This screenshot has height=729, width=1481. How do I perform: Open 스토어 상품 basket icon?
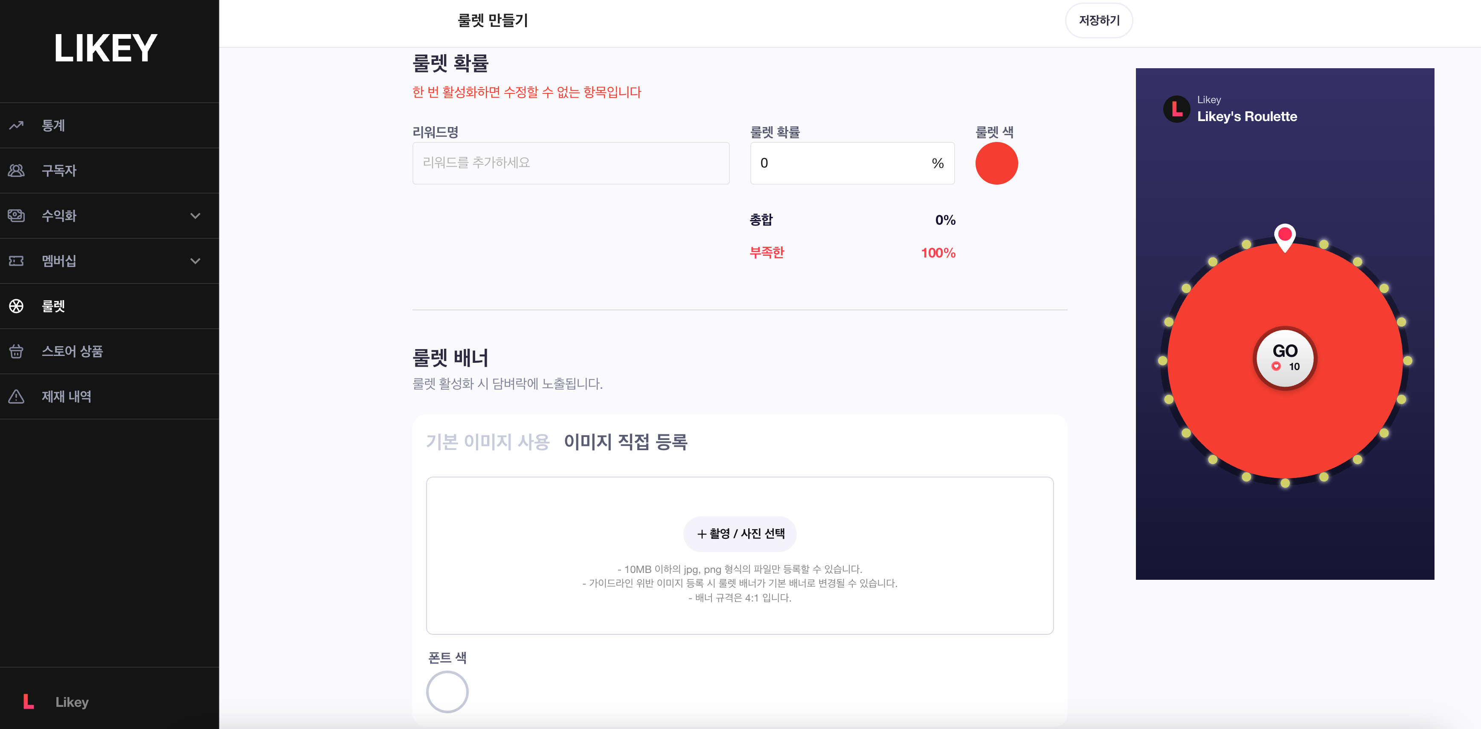(16, 351)
